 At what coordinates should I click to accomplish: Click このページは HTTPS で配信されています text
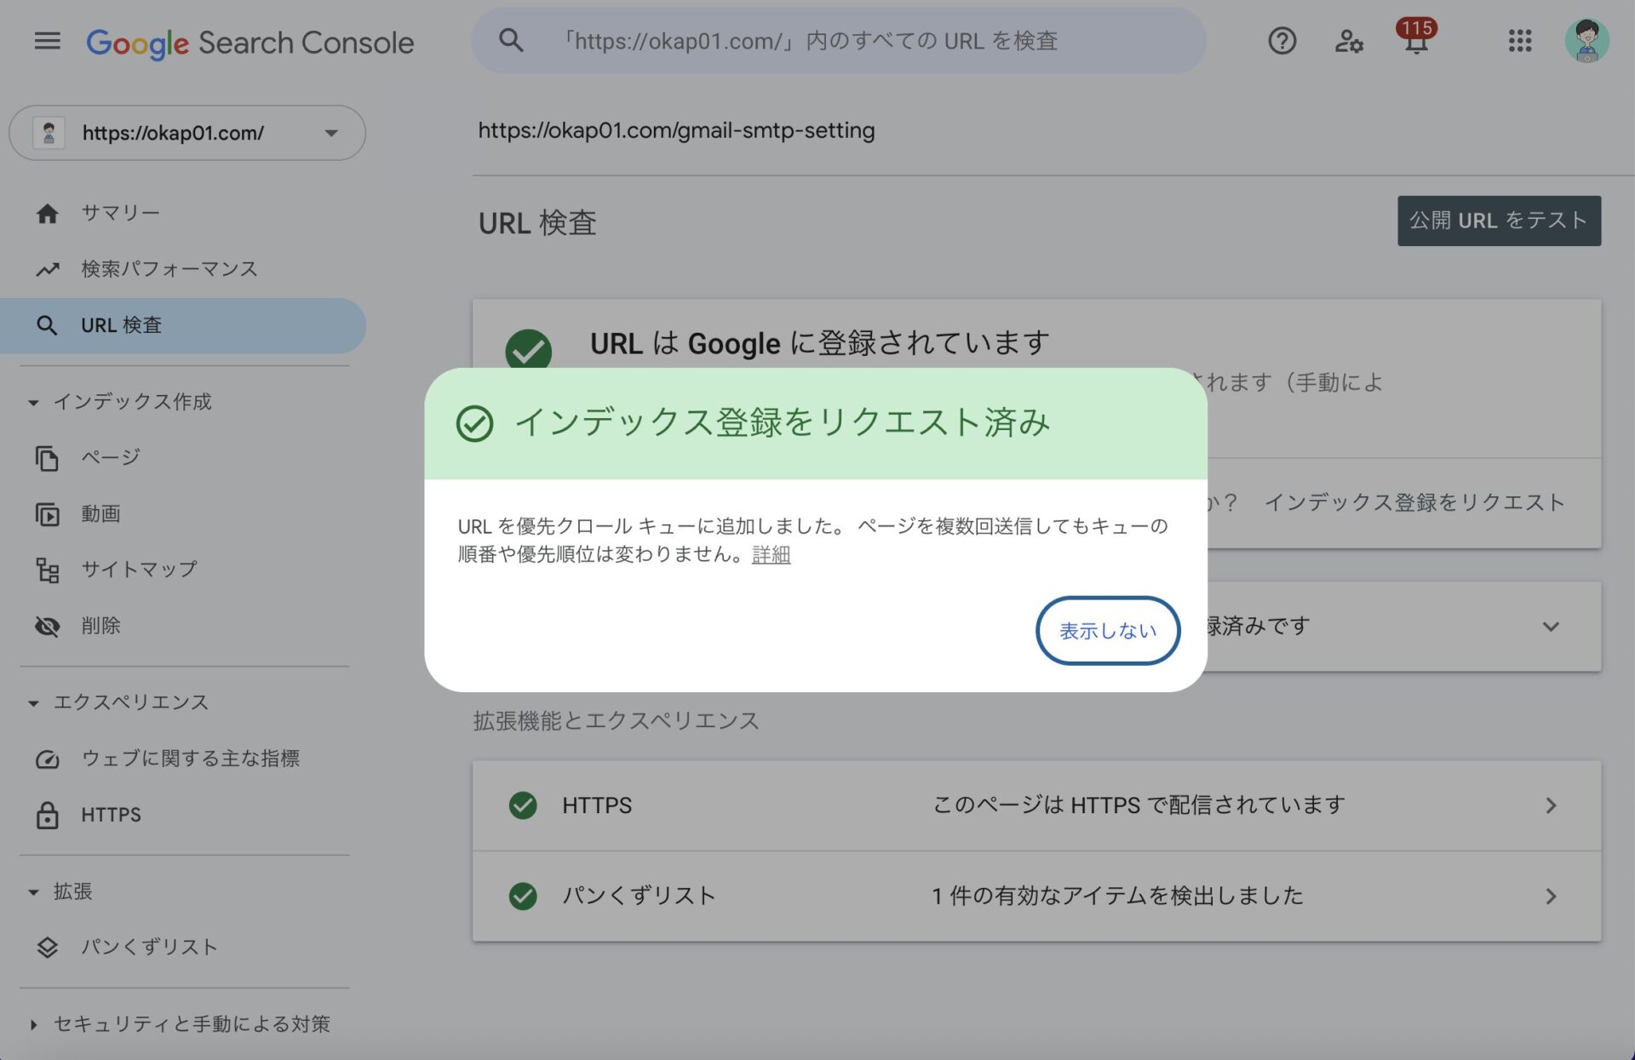pyautogui.click(x=1139, y=805)
